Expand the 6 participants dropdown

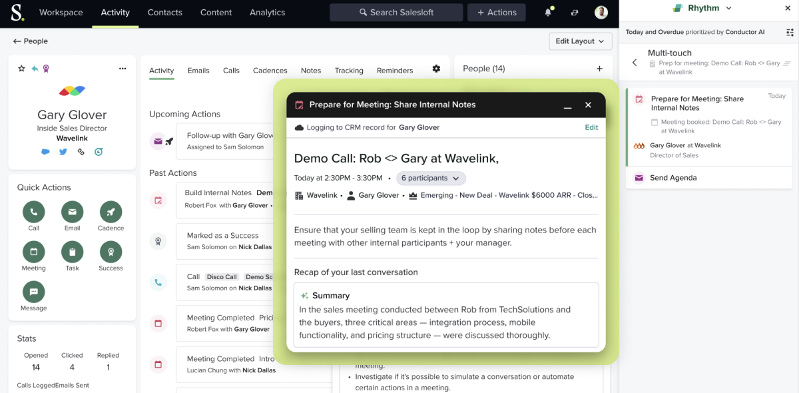(431, 179)
